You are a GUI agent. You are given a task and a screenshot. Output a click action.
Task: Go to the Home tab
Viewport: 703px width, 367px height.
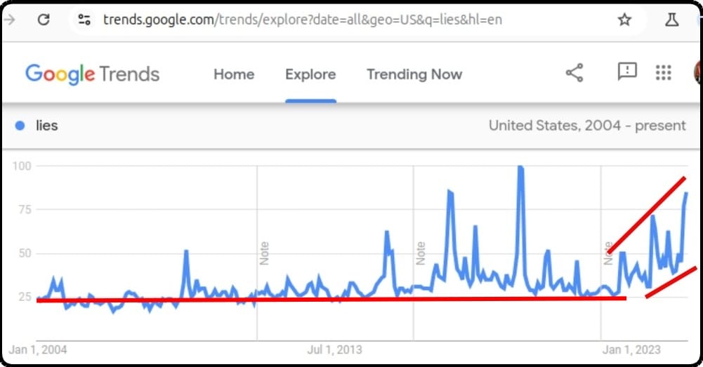pyautogui.click(x=234, y=74)
